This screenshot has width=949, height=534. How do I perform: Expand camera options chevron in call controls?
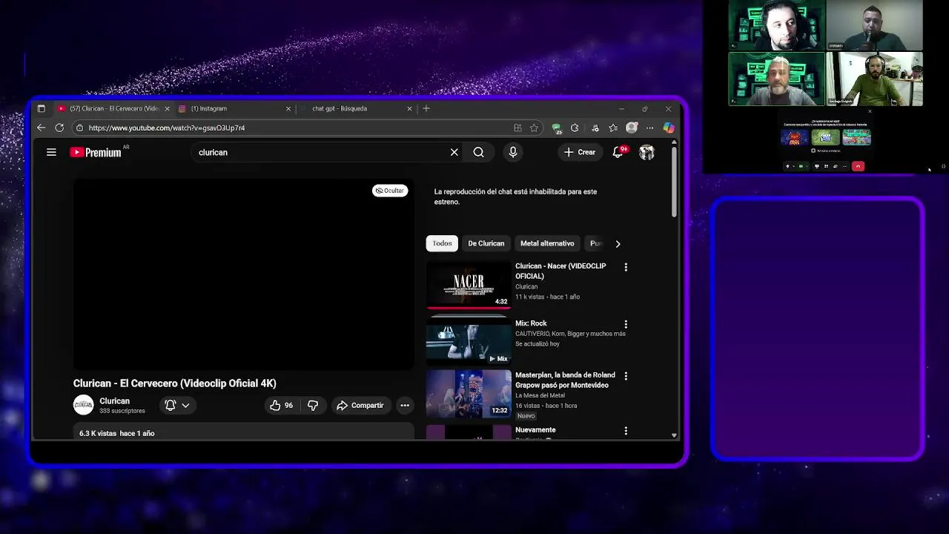(x=807, y=166)
